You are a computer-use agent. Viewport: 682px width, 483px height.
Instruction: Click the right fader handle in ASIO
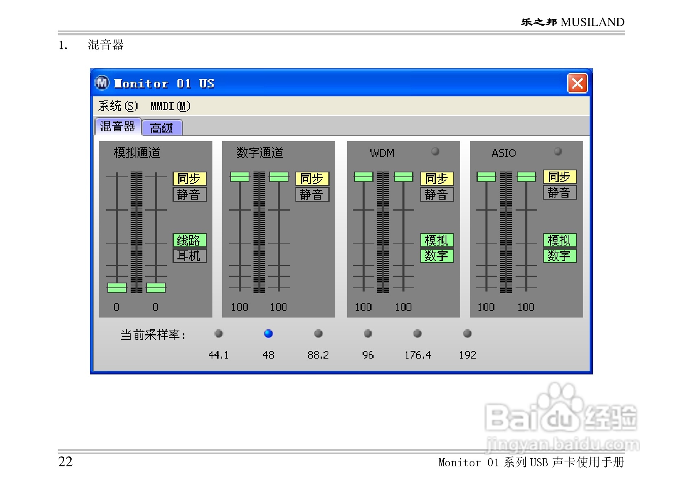pyautogui.click(x=526, y=177)
